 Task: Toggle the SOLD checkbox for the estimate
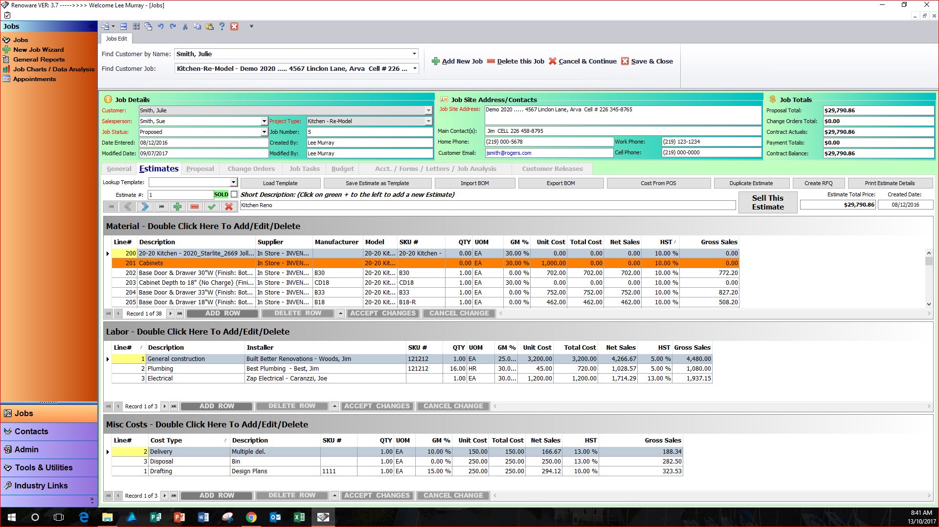(x=234, y=194)
